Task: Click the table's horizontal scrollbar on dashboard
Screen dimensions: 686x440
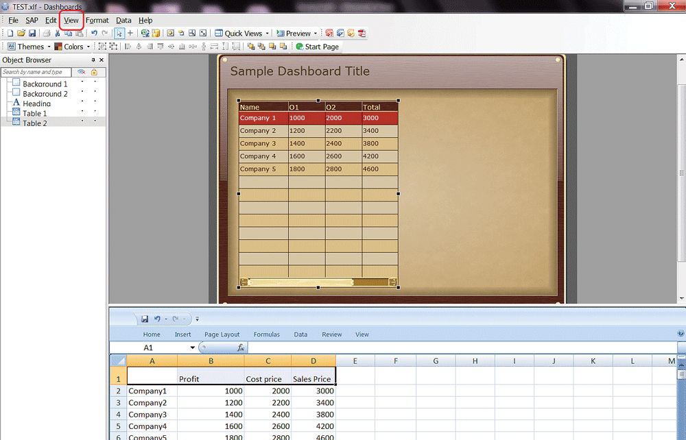Action: [318, 282]
